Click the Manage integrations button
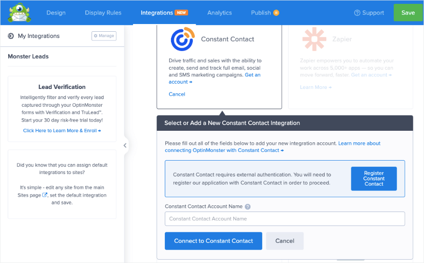 pyautogui.click(x=104, y=36)
